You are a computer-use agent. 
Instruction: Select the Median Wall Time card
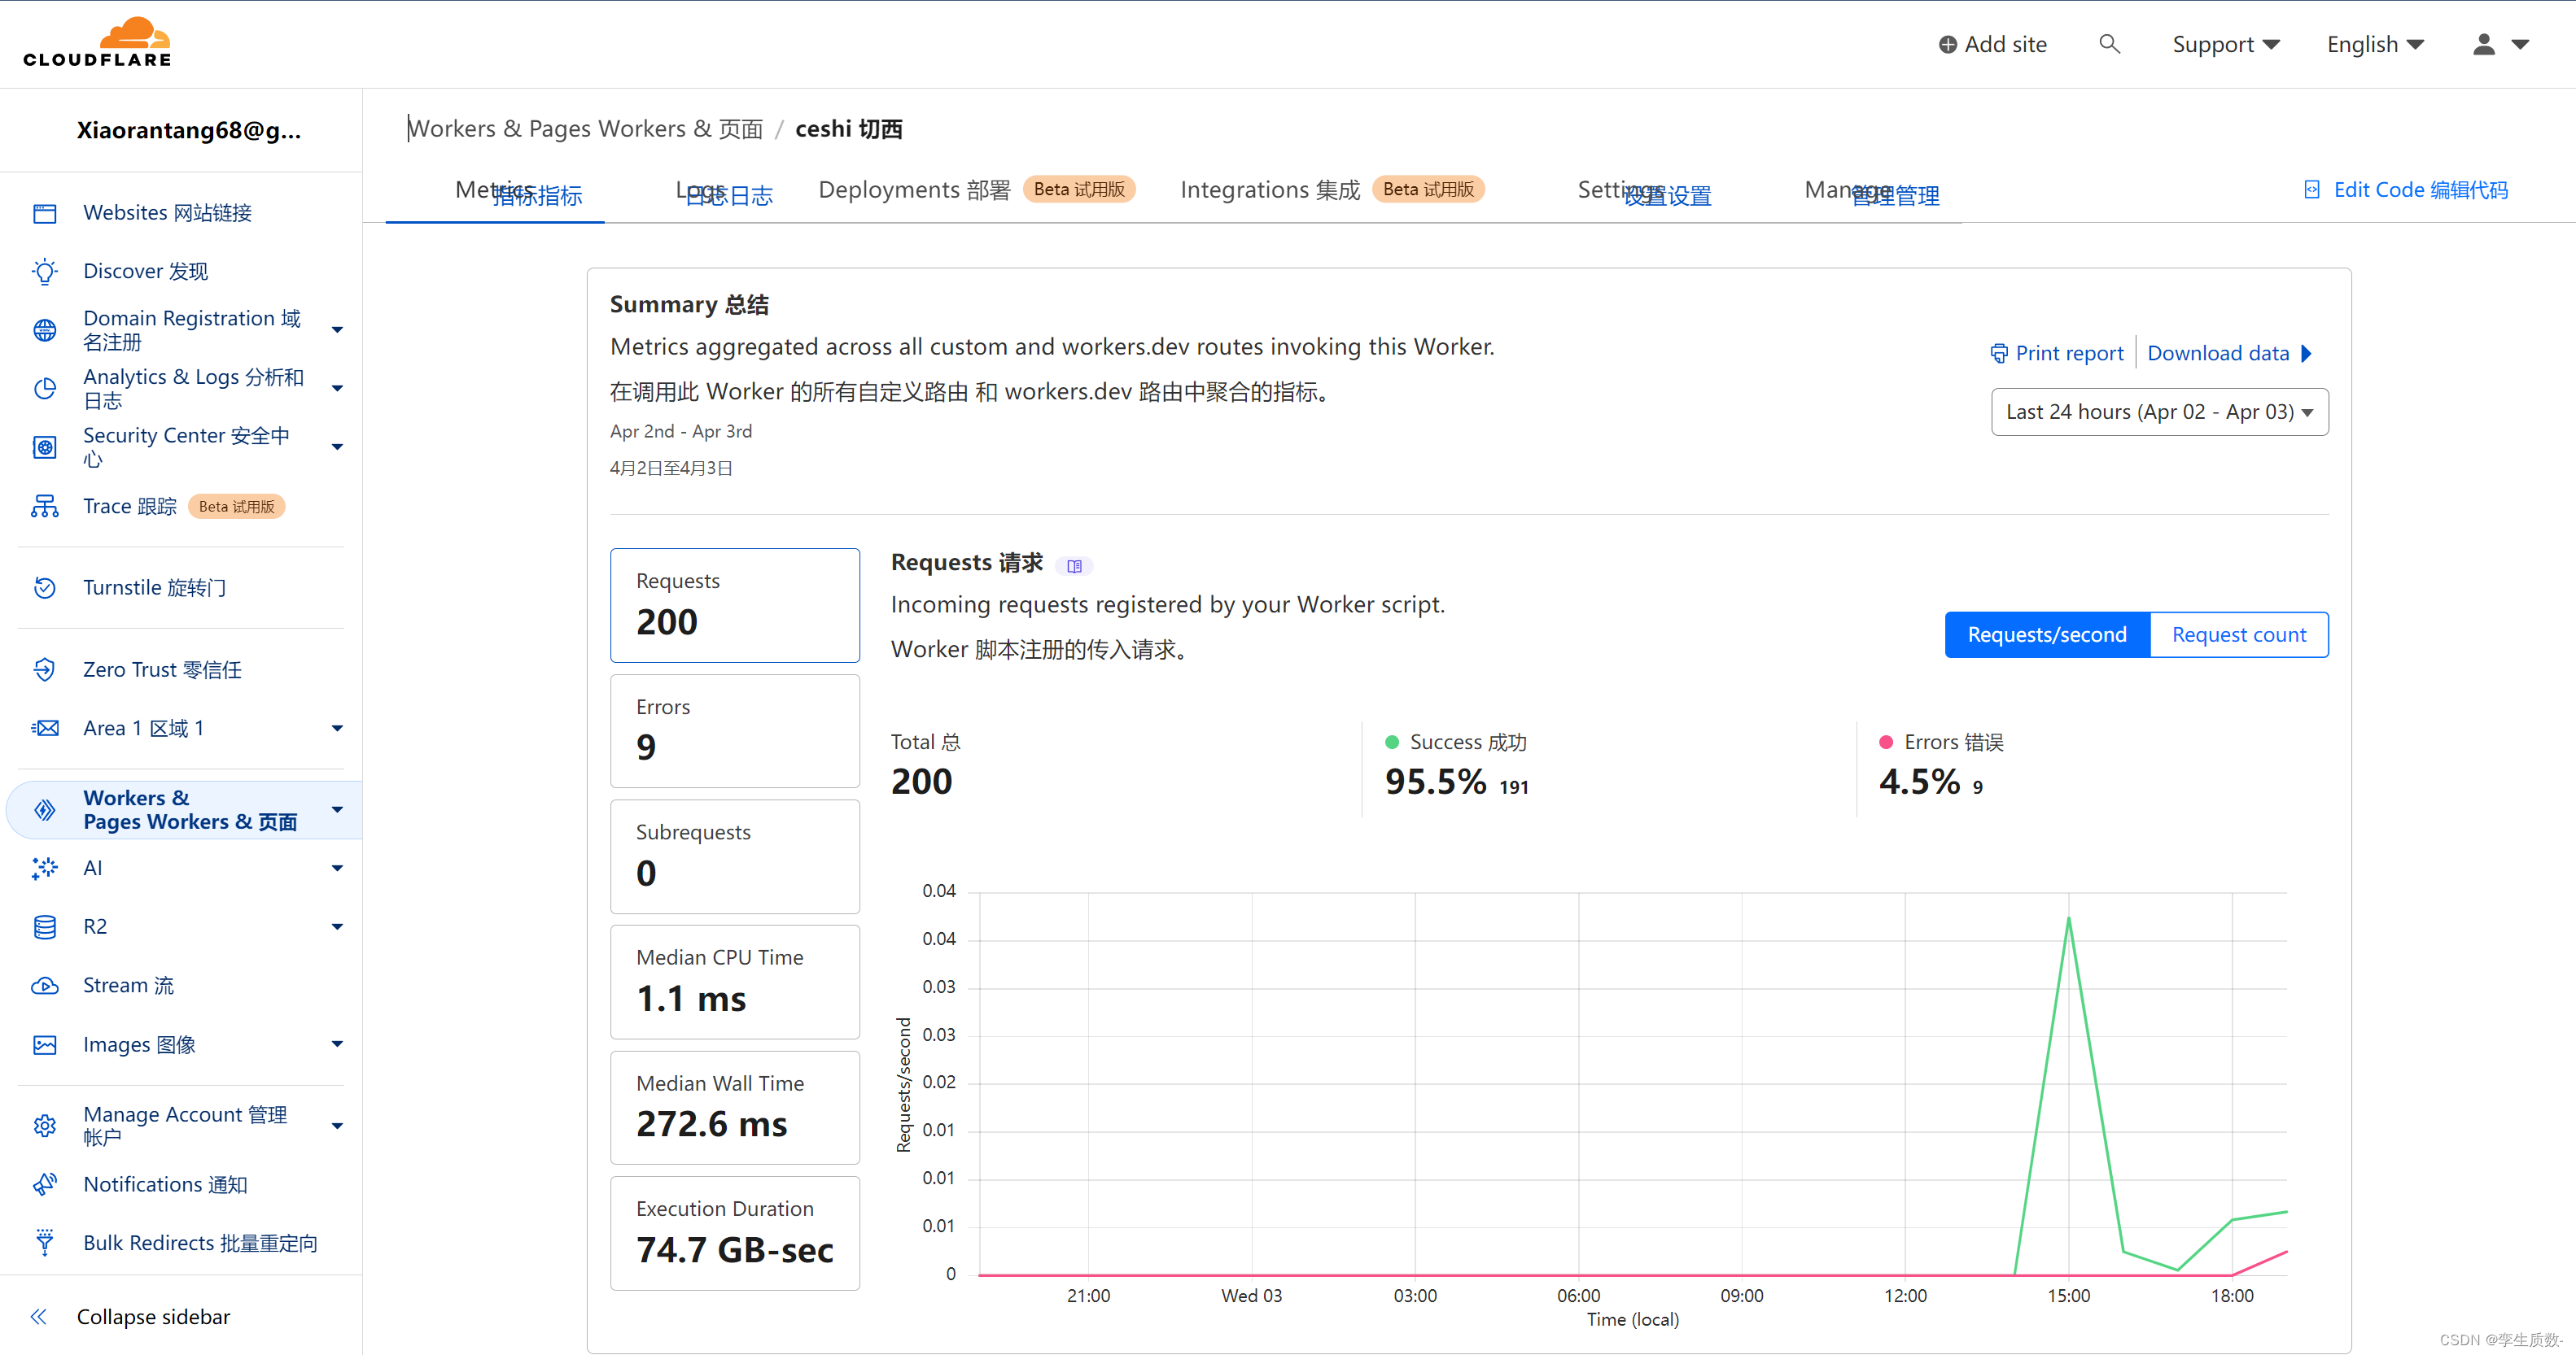[x=735, y=1107]
